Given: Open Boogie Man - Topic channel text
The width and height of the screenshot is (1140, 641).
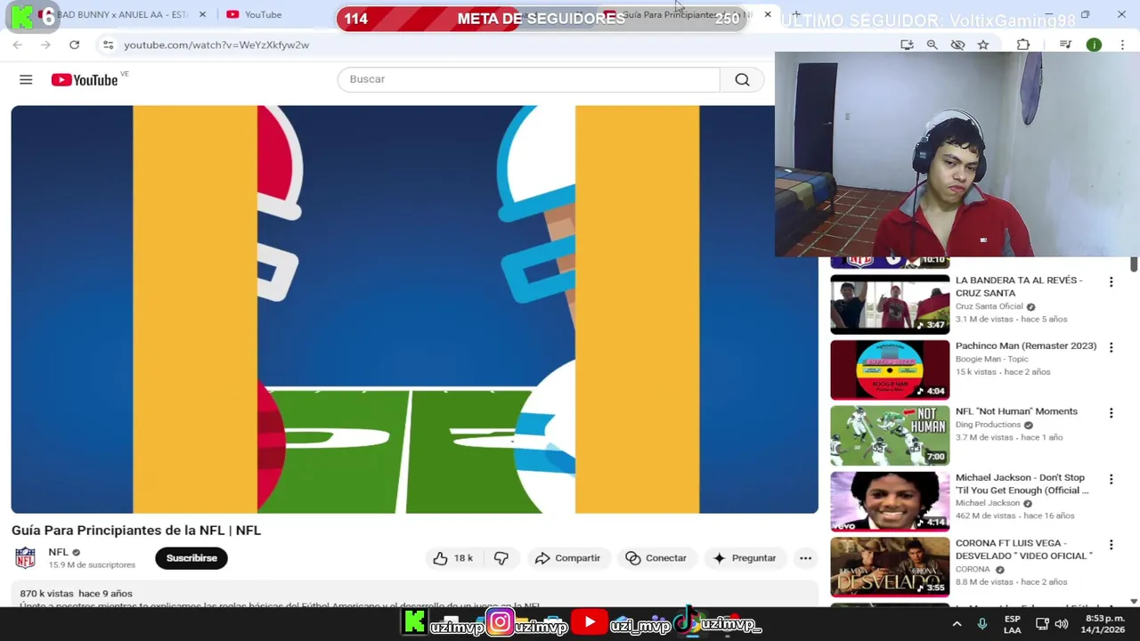Looking at the screenshot, I should pos(992,359).
